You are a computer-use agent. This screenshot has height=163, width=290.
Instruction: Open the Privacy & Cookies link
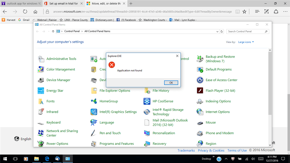coord(211,151)
